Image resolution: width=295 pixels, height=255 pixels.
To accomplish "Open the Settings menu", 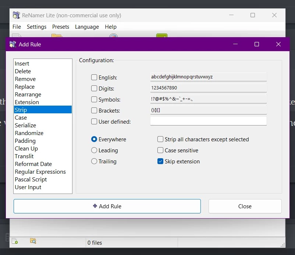I will [x=36, y=27].
